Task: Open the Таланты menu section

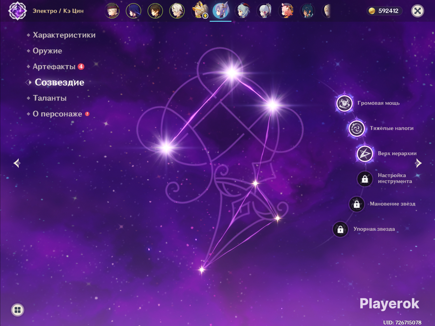Action: click(x=50, y=98)
